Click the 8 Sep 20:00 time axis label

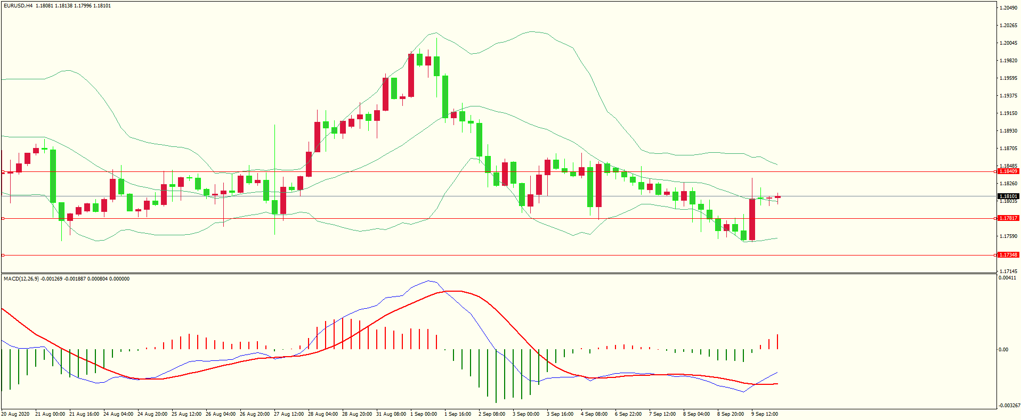point(731,414)
